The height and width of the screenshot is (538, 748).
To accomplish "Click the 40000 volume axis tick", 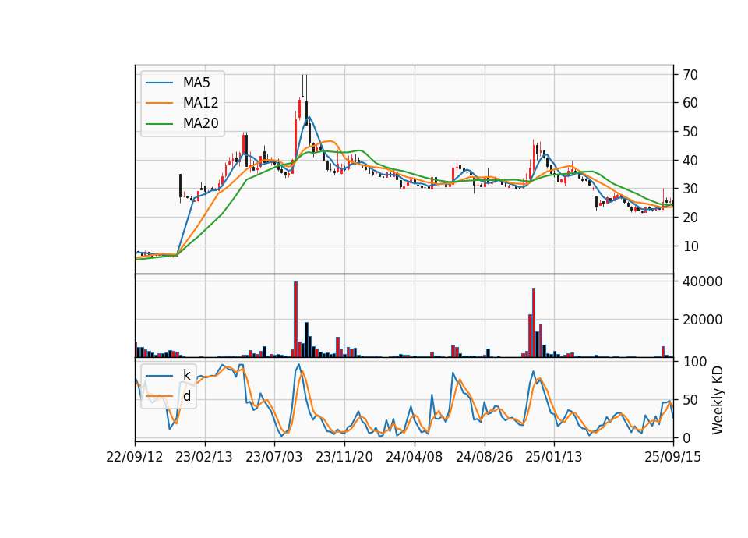I will pos(703,281).
